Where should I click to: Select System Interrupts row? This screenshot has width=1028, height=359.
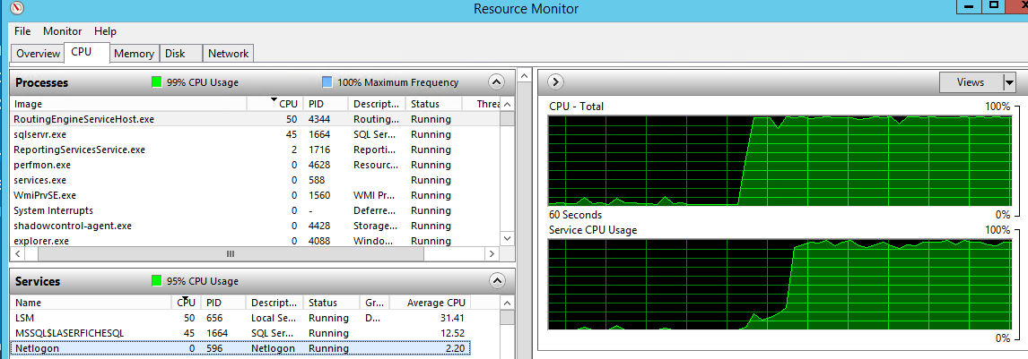tap(256, 210)
